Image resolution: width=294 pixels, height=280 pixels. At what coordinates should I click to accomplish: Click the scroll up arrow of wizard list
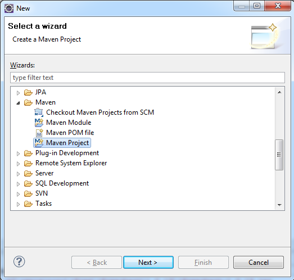pyautogui.click(x=279, y=92)
